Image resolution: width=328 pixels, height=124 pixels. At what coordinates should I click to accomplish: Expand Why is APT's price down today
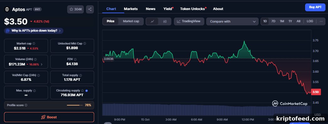pyautogui.click(x=34, y=31)
